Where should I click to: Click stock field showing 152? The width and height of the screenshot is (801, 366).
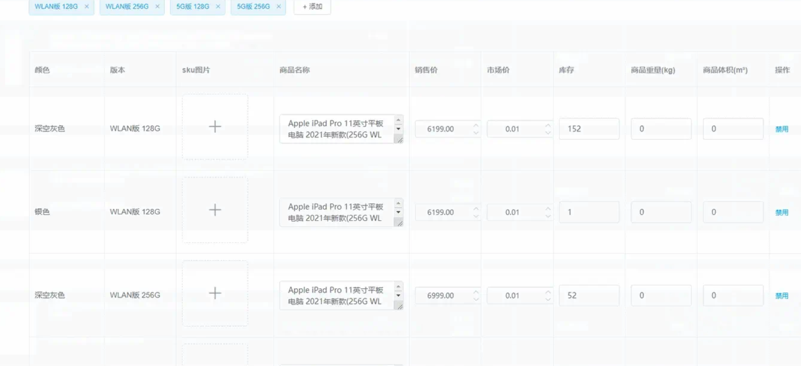tap(589, 129)
